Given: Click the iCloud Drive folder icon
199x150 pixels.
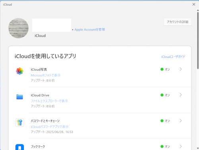Looking at the screenshot, I should click(x=20, y=97).
